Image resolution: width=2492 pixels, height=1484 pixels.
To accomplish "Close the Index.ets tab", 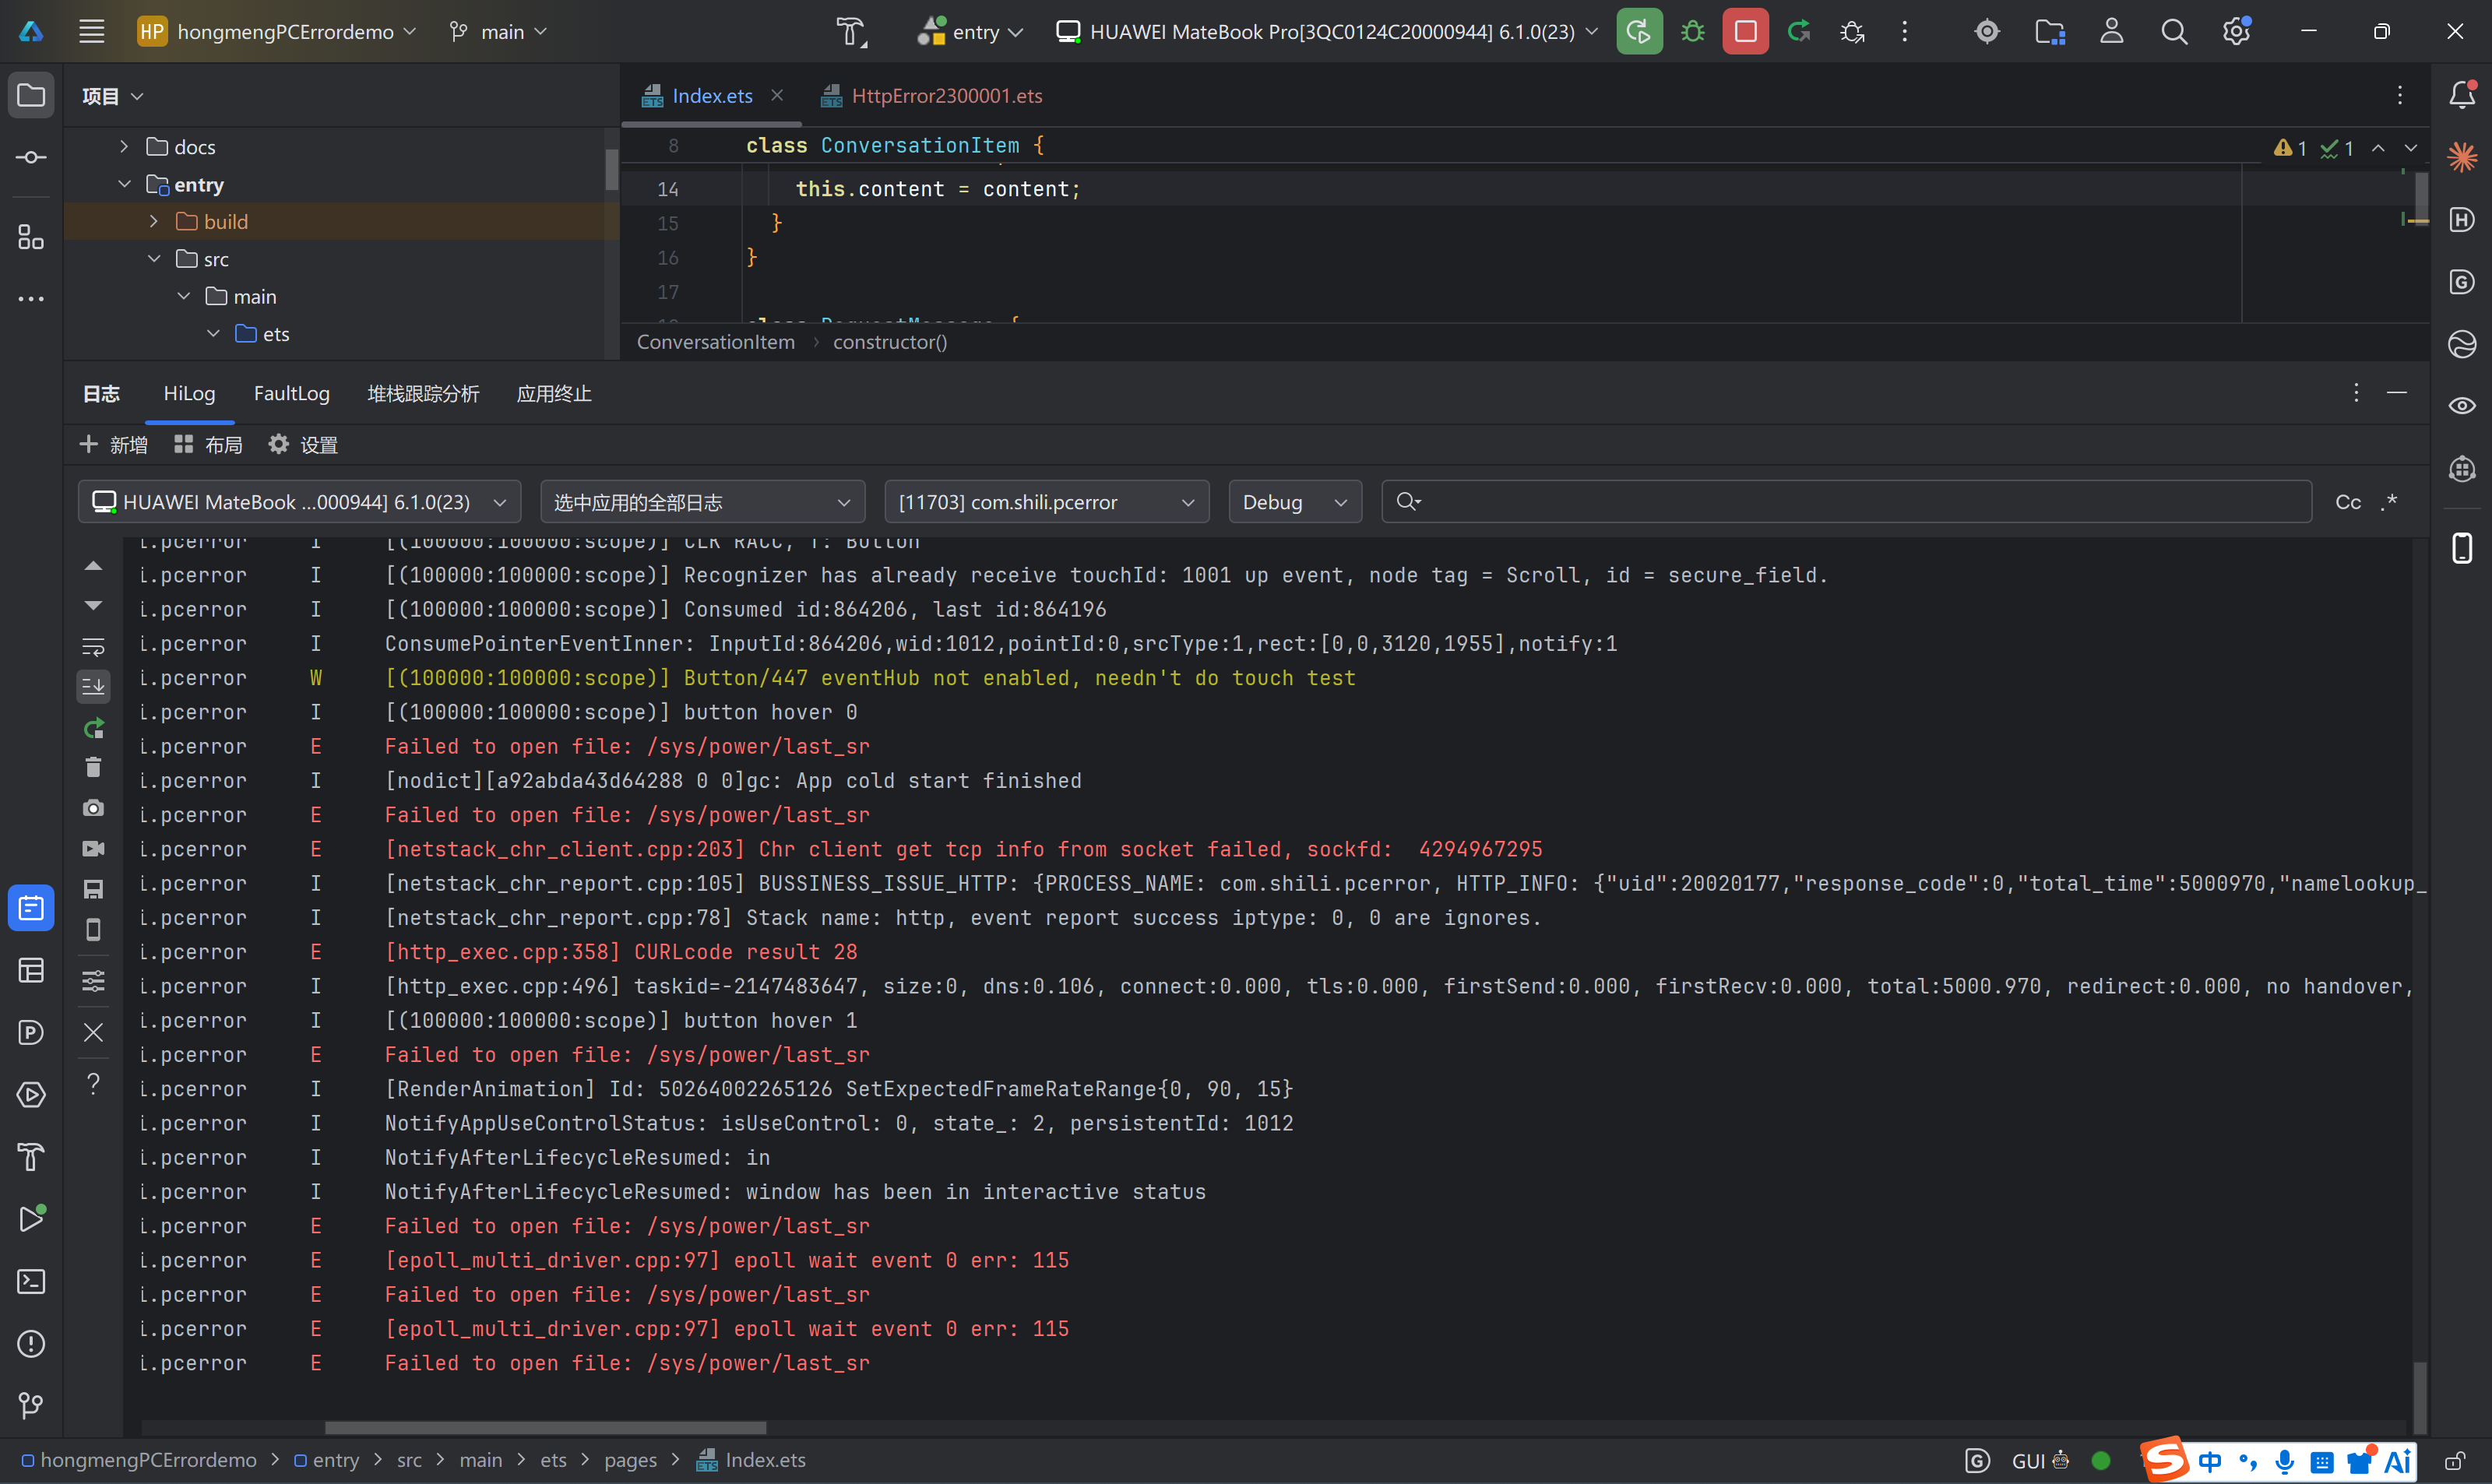I will (x=777, y=95).
